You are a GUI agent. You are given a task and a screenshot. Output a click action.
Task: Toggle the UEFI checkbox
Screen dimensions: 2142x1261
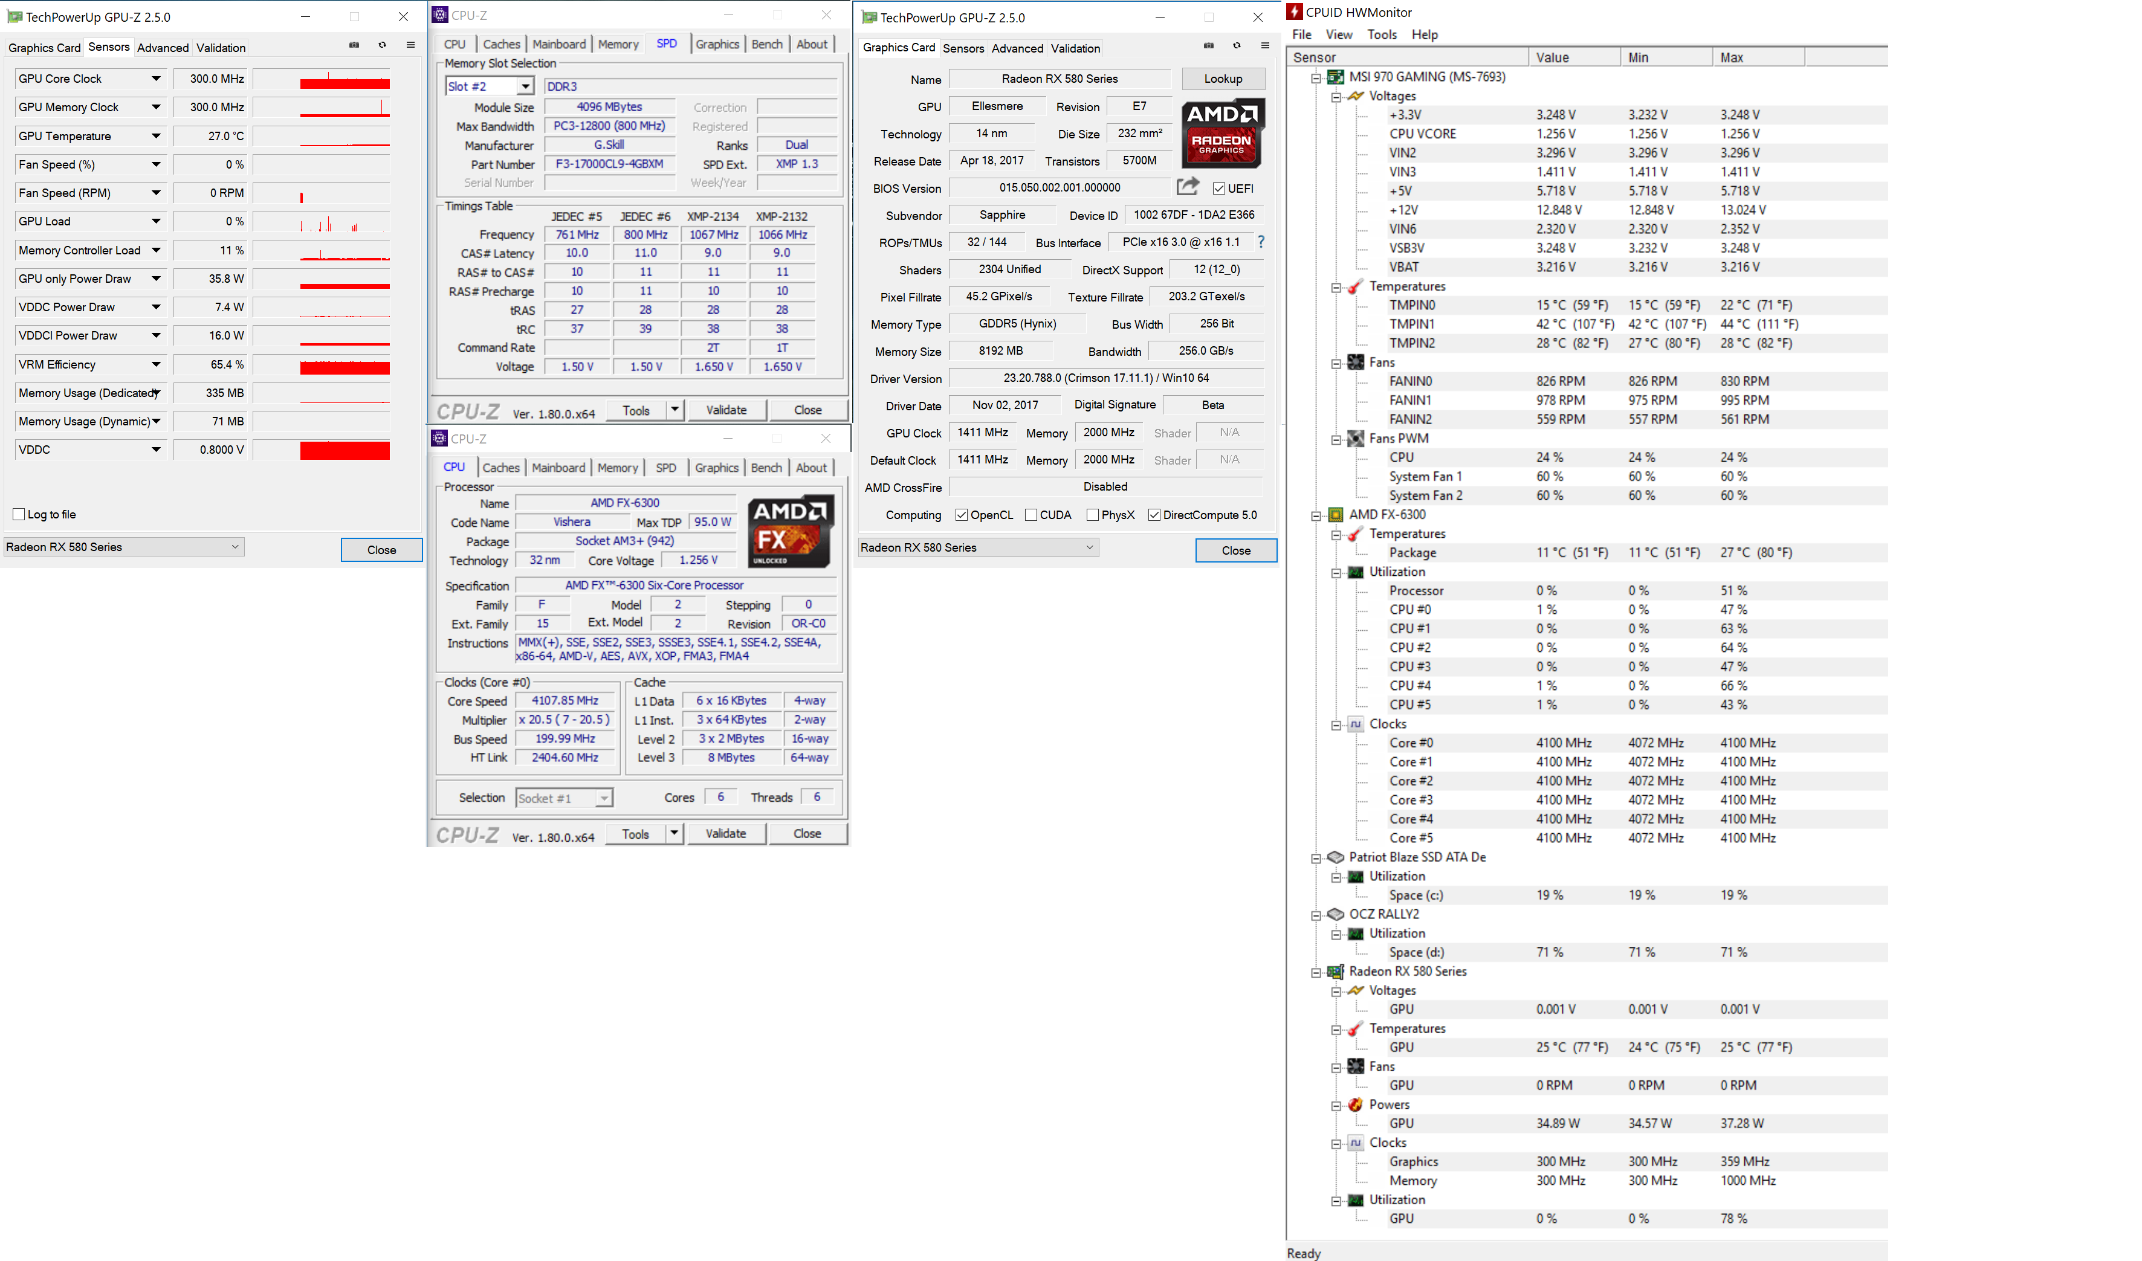1219,189
